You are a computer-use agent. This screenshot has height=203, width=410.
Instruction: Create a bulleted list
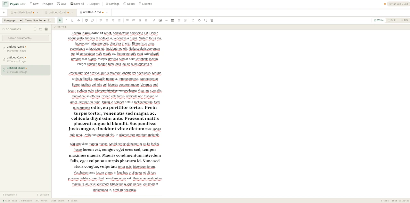pyautogui.click(x=127, y=20)
